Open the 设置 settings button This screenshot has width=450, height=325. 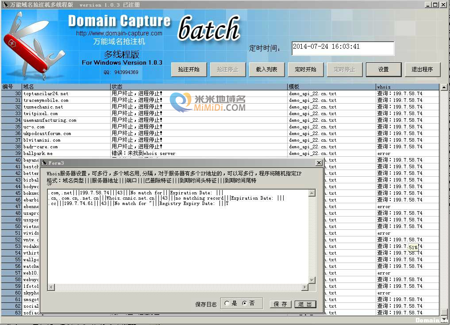click(384, 70)
